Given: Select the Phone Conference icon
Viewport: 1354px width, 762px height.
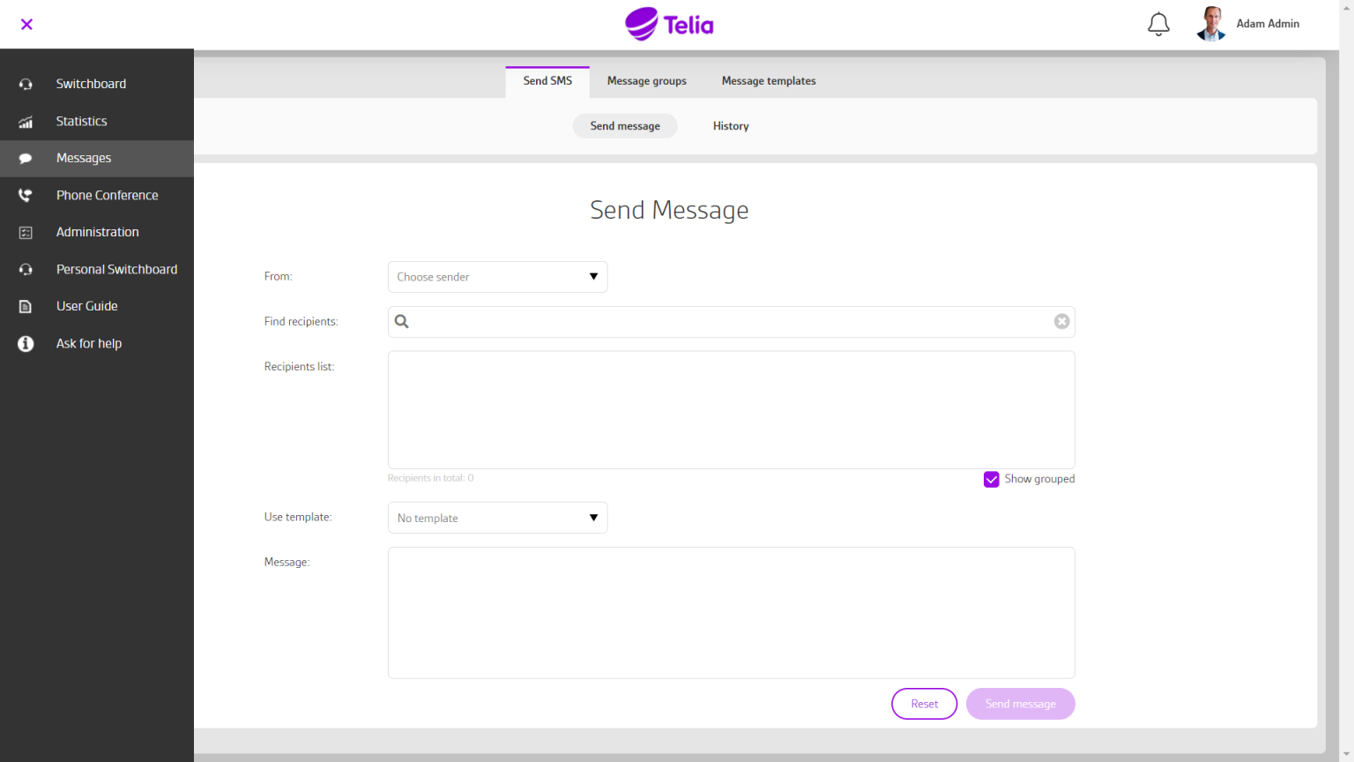Looking at the screenshot, I should (26, 195).
